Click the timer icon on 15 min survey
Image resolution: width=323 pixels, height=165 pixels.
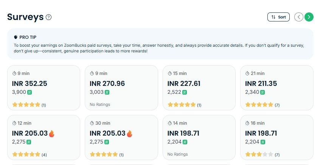coord(170,73)
